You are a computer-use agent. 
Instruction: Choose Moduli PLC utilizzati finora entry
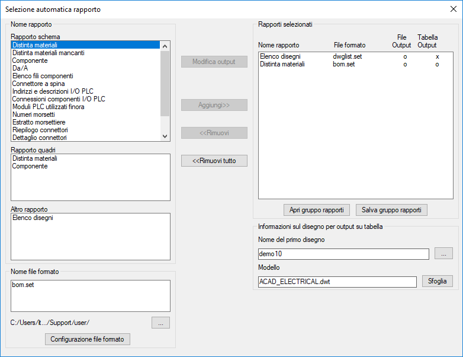click(x=49, y=107)
